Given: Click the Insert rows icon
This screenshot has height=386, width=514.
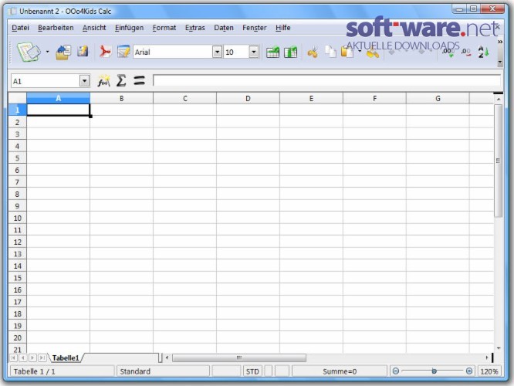Looking at the screenshot, I should click(272, 52).
